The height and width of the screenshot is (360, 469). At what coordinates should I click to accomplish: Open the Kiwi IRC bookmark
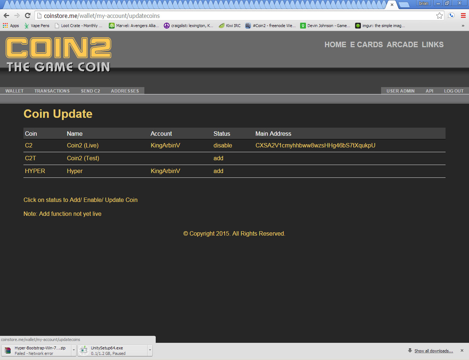230,26
